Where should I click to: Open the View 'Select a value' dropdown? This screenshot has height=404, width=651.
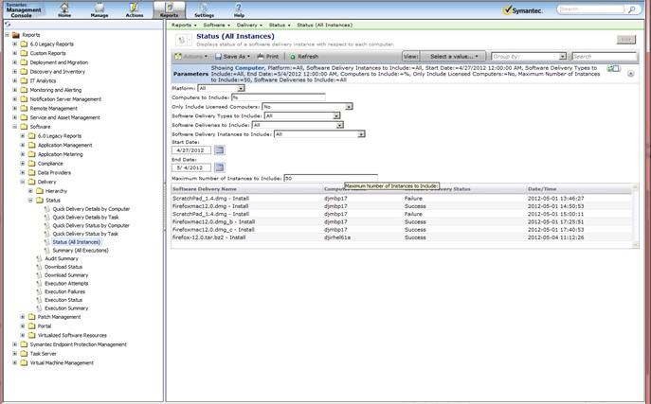[455, 57]
